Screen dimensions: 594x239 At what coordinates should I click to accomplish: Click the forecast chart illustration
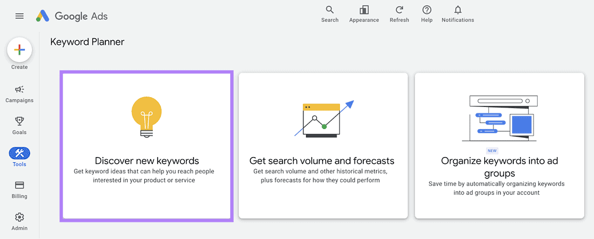coord(324,119)
